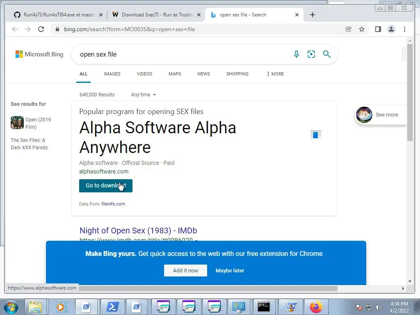Launch visual search camera icon
The width and height of the screenshot is (420, 315).
(311, 54)
